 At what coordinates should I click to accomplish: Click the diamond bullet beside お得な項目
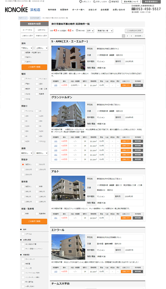pyautogui.click(x=21, y=240)
